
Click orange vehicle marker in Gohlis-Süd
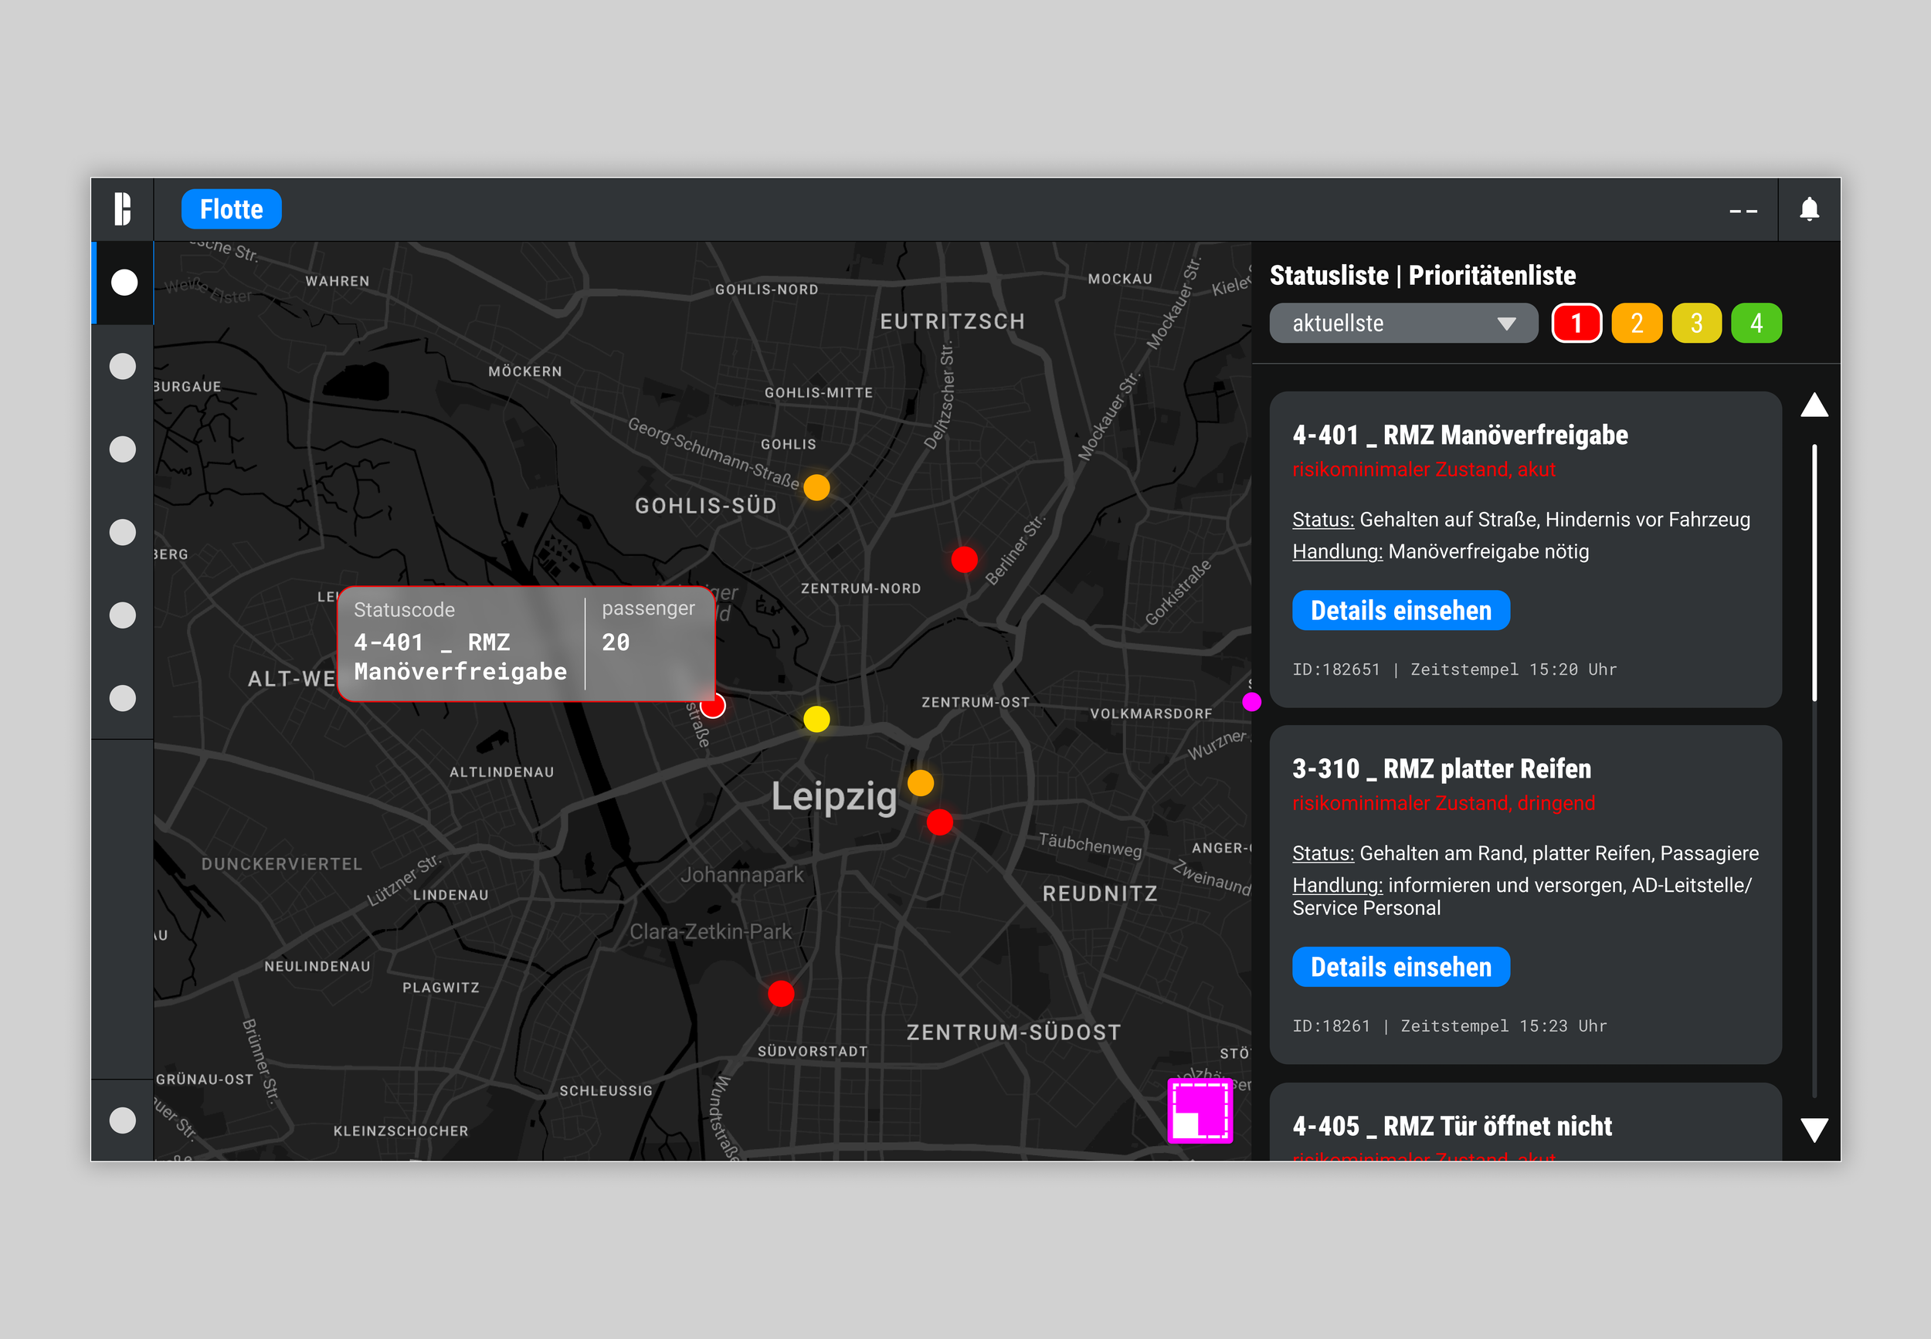tap(816, 487)
